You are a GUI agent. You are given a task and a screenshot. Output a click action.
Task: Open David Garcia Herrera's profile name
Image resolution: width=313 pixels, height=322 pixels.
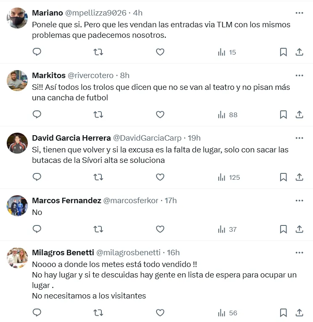(x=71, y=138)
